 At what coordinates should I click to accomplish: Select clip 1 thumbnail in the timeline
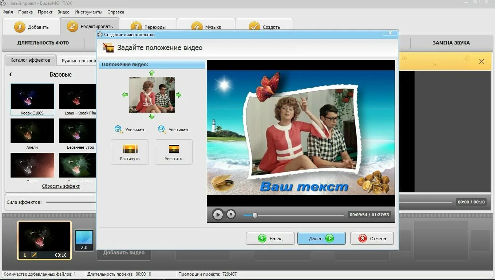[x=44, y=240]
